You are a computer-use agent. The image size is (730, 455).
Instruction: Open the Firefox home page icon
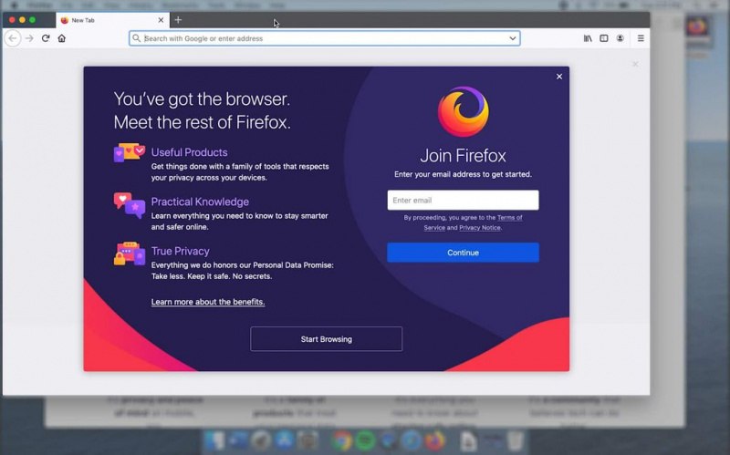click(62, 38)
